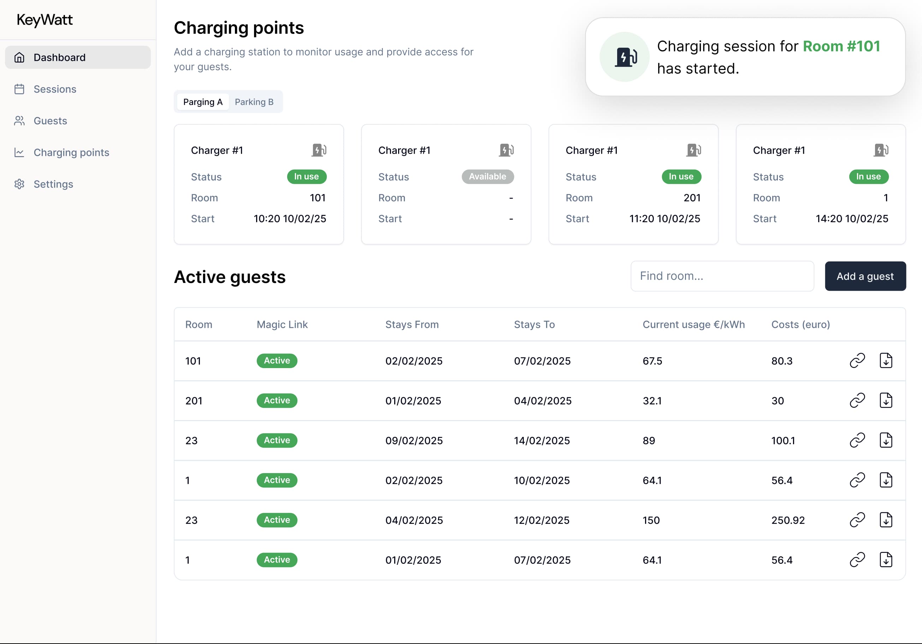Click the 04/02/2025 stays to date
Viewport: 922px width, 644px height.
(542, 401)
